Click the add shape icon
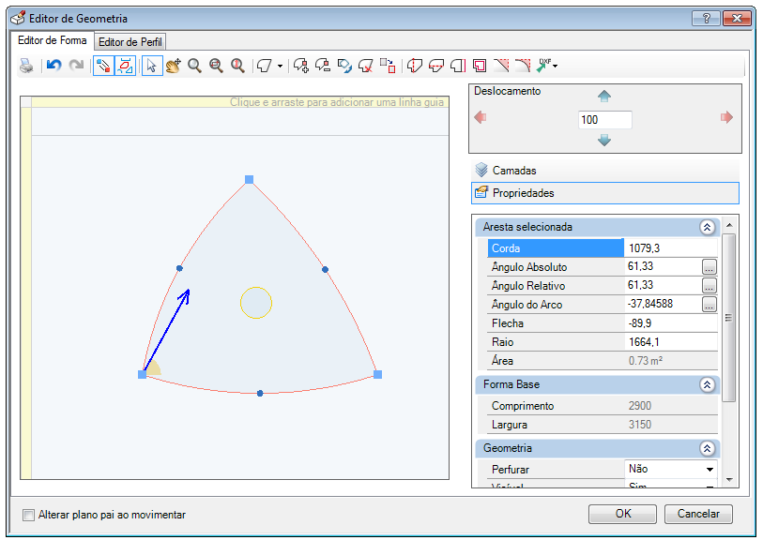The height and width of the screenshot is (540, 763). [x=301, y=66]
